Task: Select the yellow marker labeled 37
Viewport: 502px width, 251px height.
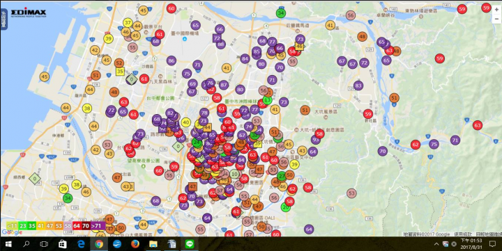Action: (x=128, y=23)
